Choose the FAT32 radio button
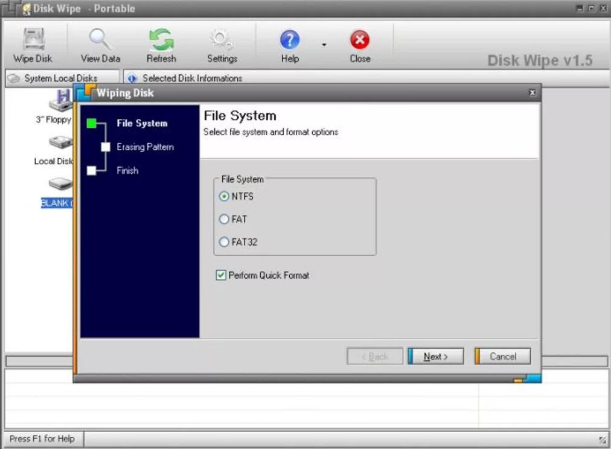 (x=223, y=242)
